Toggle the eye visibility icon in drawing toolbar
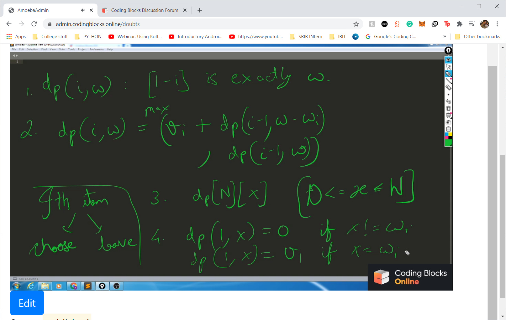Image resolution: width=506 pixels, height=320 pixels. click(448, 60)
